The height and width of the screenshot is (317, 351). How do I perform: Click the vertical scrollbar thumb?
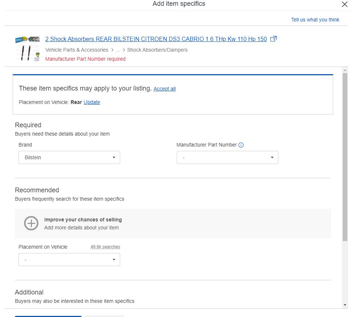click(x=345, y=157)
